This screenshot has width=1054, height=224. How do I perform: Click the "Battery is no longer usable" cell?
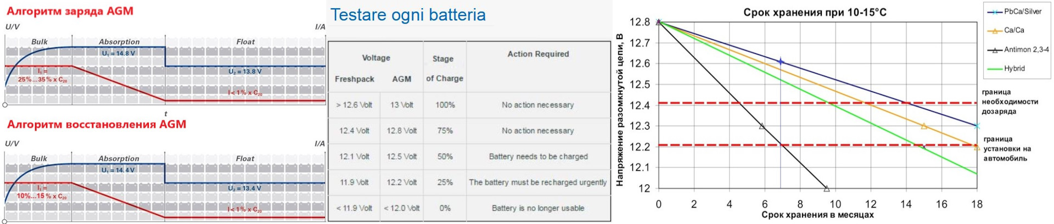(x=538, y=208)
